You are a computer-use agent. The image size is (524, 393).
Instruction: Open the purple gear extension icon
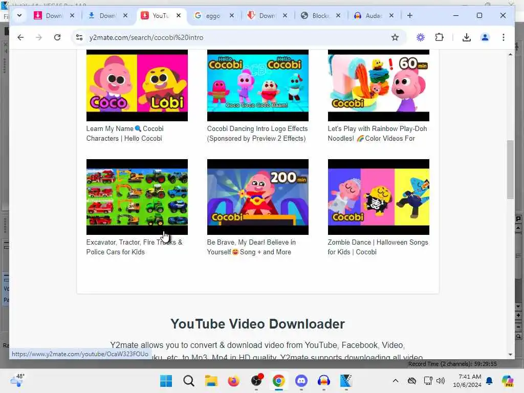421,37
